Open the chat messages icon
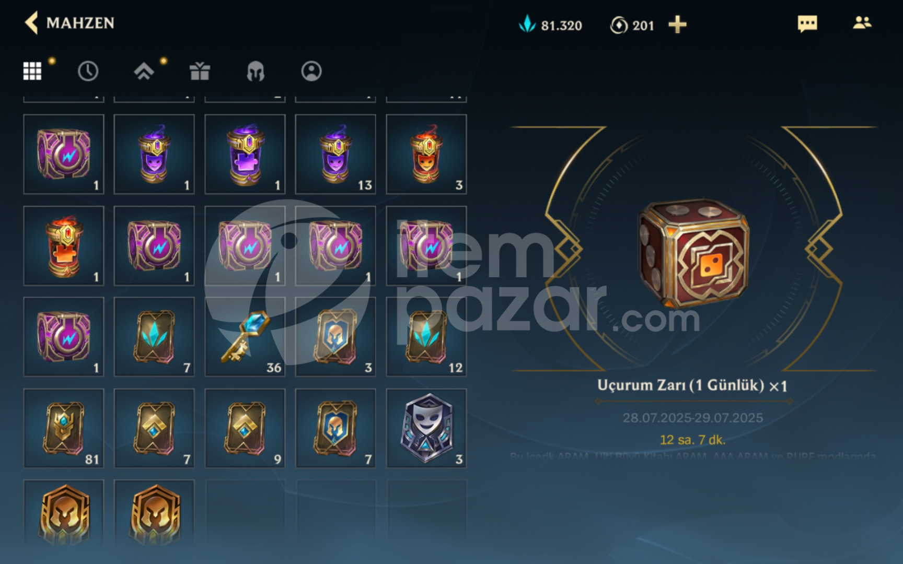 pos(807,23)
